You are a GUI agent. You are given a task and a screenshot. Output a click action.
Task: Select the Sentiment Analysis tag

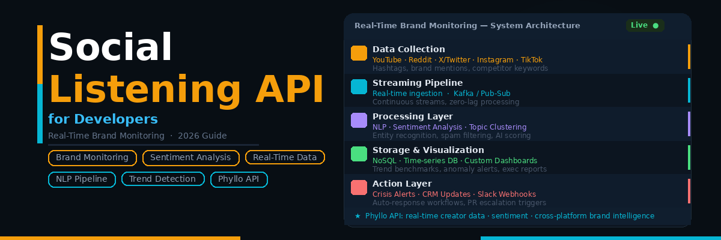(190, 158)
